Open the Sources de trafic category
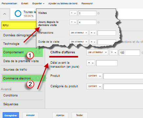143x118 pixels. tap(15, 70)
